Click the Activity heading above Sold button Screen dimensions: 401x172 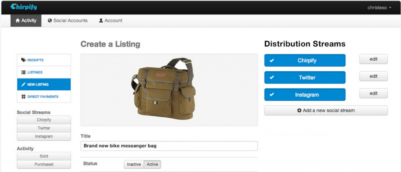click(x=25, y=149)
